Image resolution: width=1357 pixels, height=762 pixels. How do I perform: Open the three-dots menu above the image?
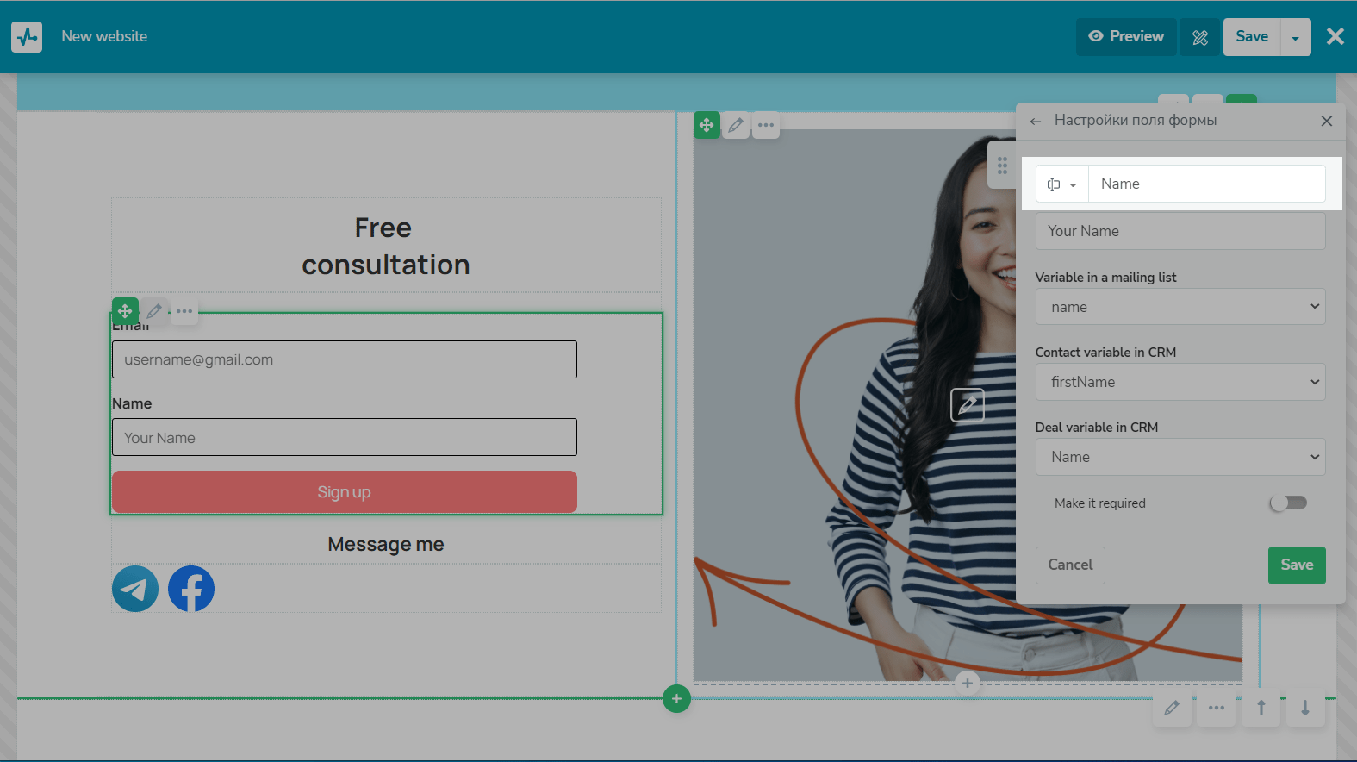point(766,125)
